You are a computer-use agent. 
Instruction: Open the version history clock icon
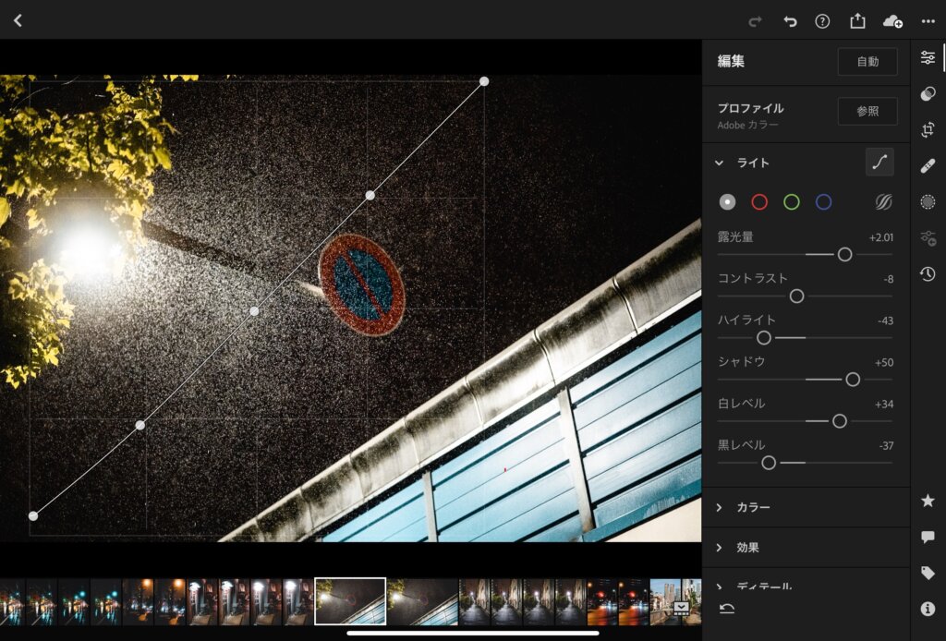click(928, 273)
